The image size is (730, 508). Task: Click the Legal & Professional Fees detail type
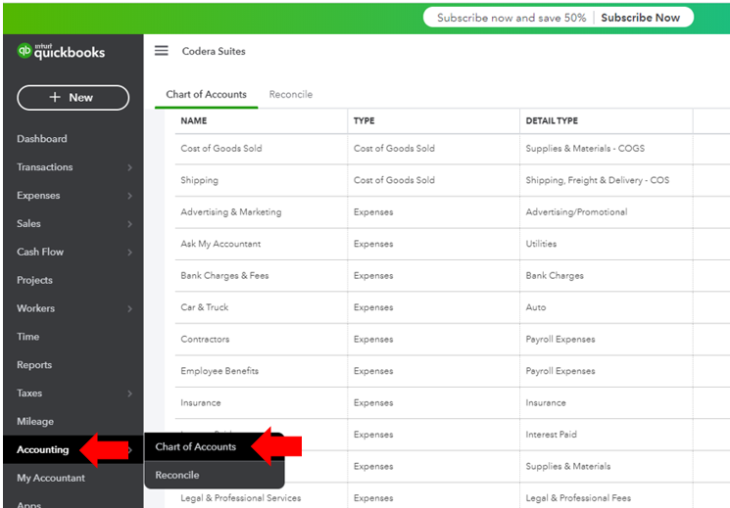[578, 498]
